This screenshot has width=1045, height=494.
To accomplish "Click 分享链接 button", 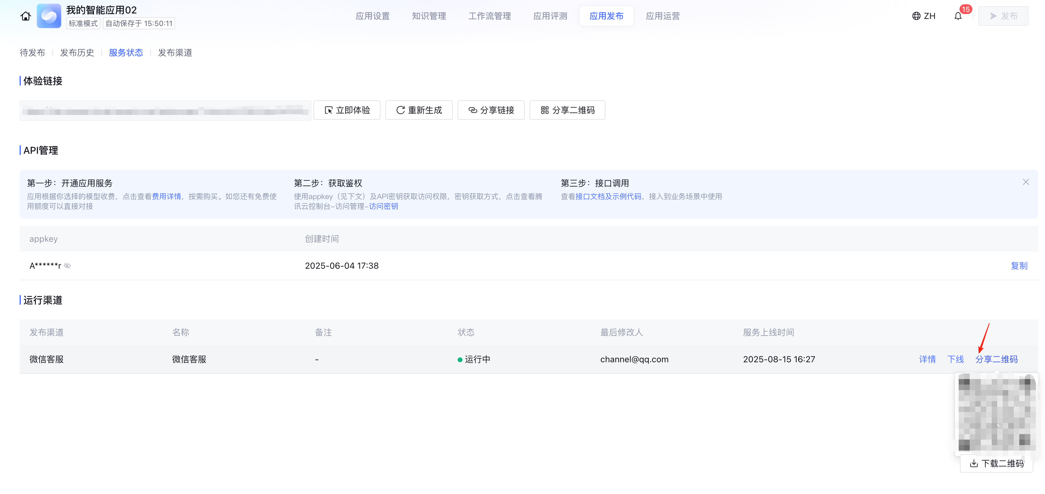I will (491, 110).
